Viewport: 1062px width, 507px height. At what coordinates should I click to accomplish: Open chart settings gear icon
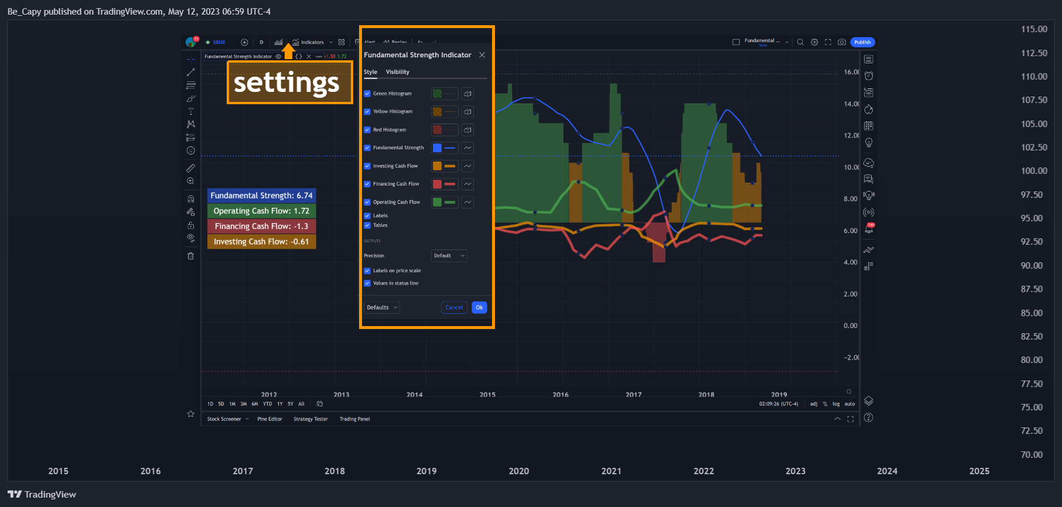(814, 42)
